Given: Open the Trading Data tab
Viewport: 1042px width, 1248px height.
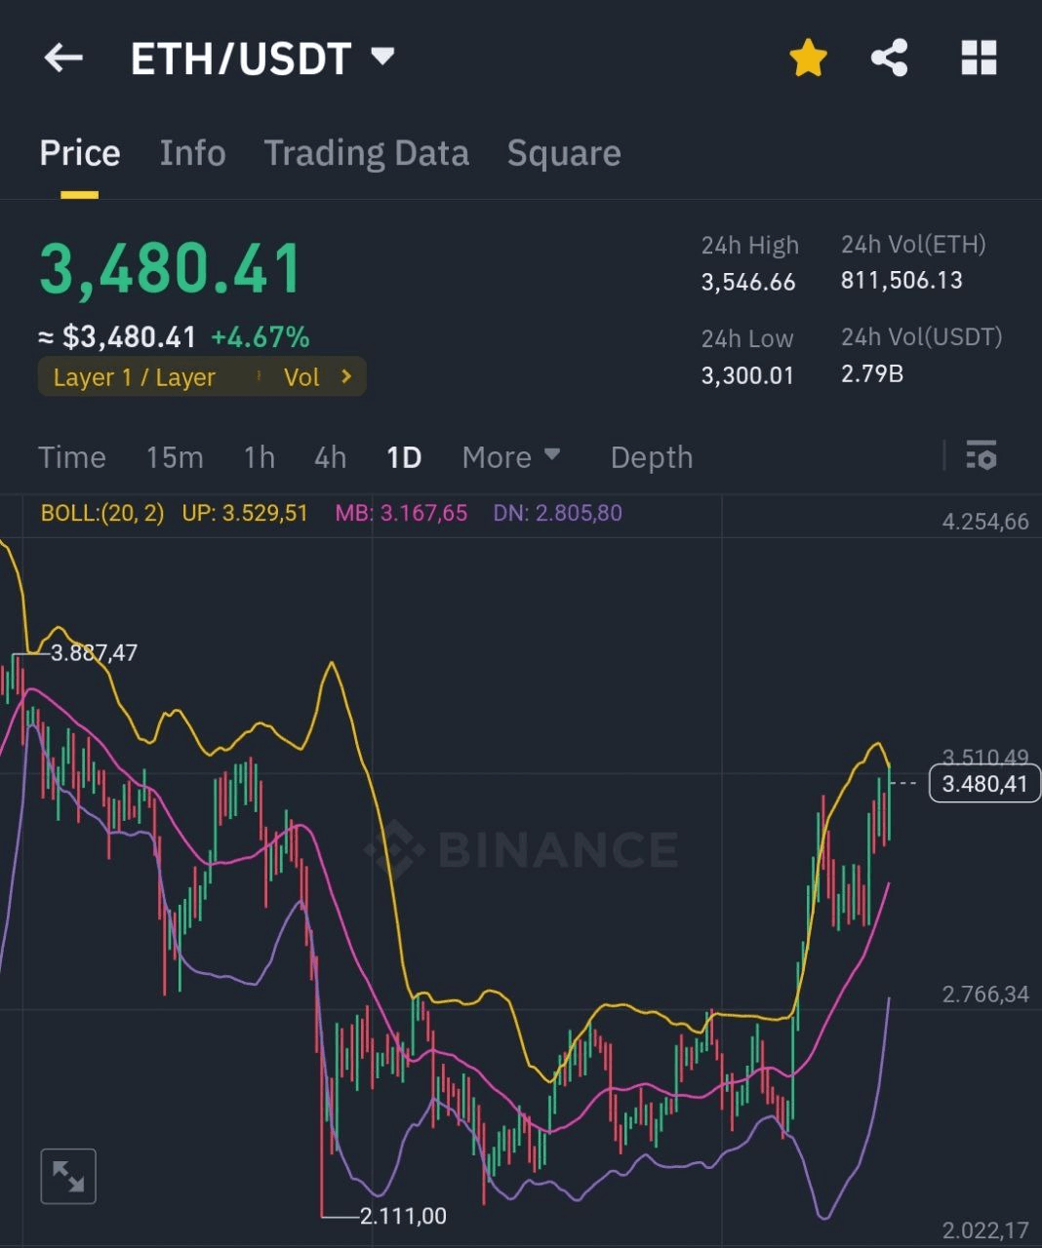Looking at the screenshot, I should pyautogui.click(x=366, y=153).
